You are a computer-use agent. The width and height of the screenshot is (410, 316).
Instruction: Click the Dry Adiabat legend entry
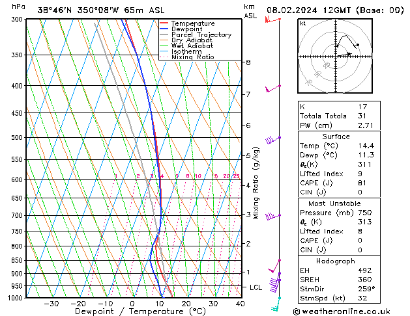point(192,40)
